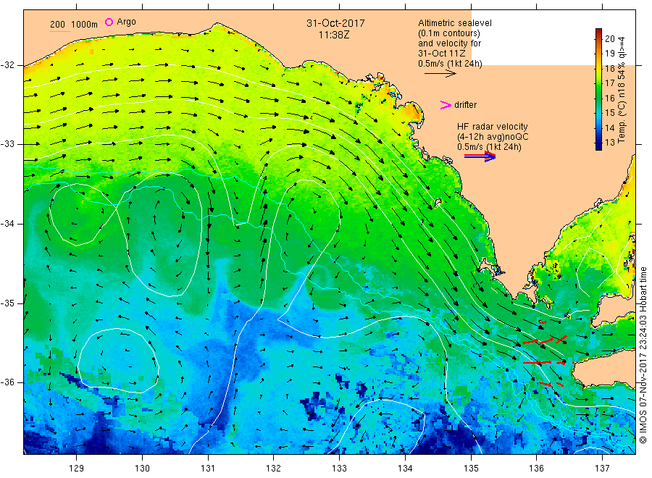
Task: Click the longitude label 136
Action: [x=536, y=468]
